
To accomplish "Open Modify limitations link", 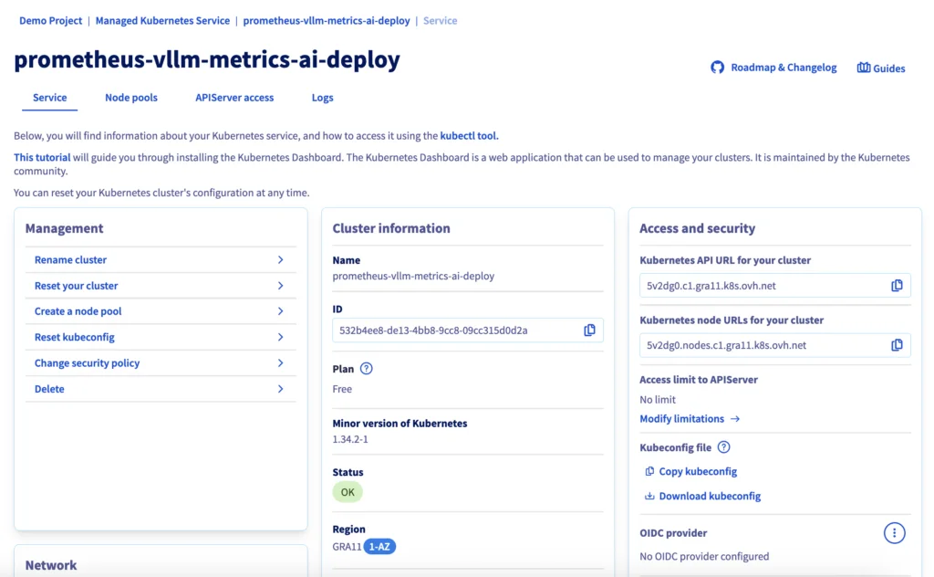I will coord(683,419).
